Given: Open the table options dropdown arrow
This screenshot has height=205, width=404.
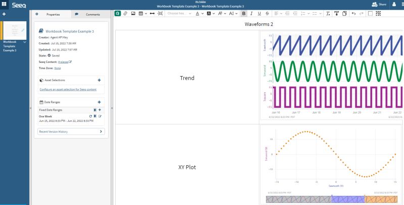Looking at the screenshot, I should pos(146,14).
